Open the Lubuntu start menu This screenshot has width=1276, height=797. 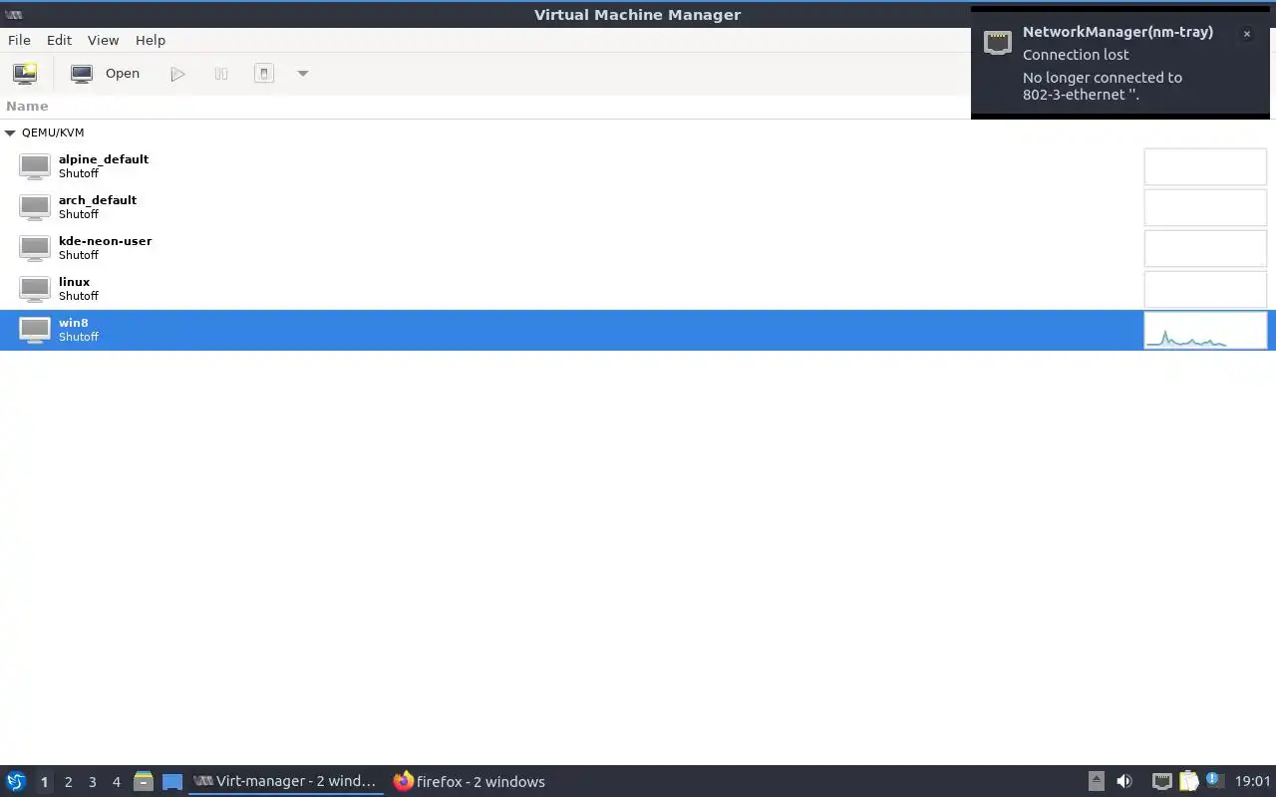16,781
